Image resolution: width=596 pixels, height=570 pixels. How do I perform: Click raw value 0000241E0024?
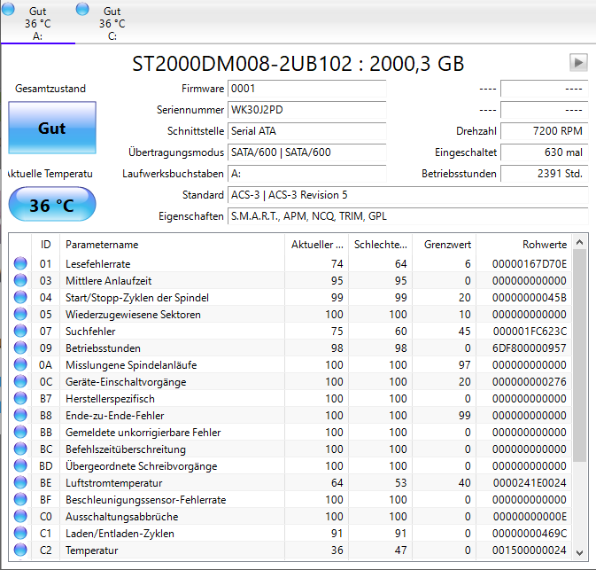click(x=530, y=482)
